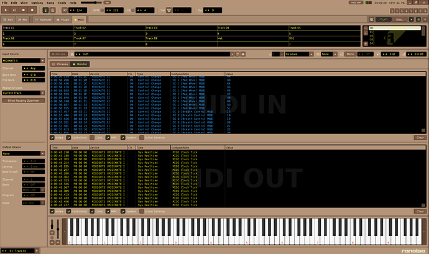Open the Output Device None dropdown
The image size is (429, 254).
23,153
